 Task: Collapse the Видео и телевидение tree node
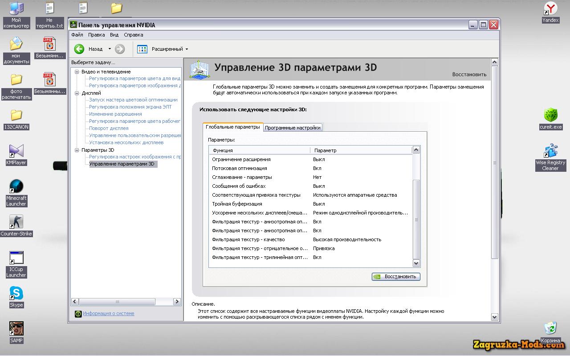pos(77,72)
